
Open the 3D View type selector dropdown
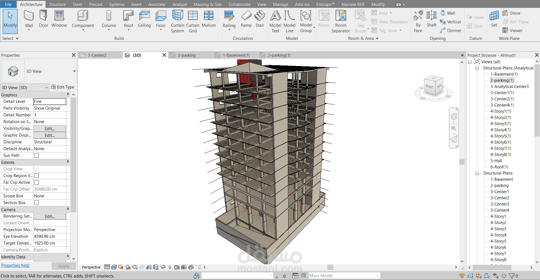(47, 87)
